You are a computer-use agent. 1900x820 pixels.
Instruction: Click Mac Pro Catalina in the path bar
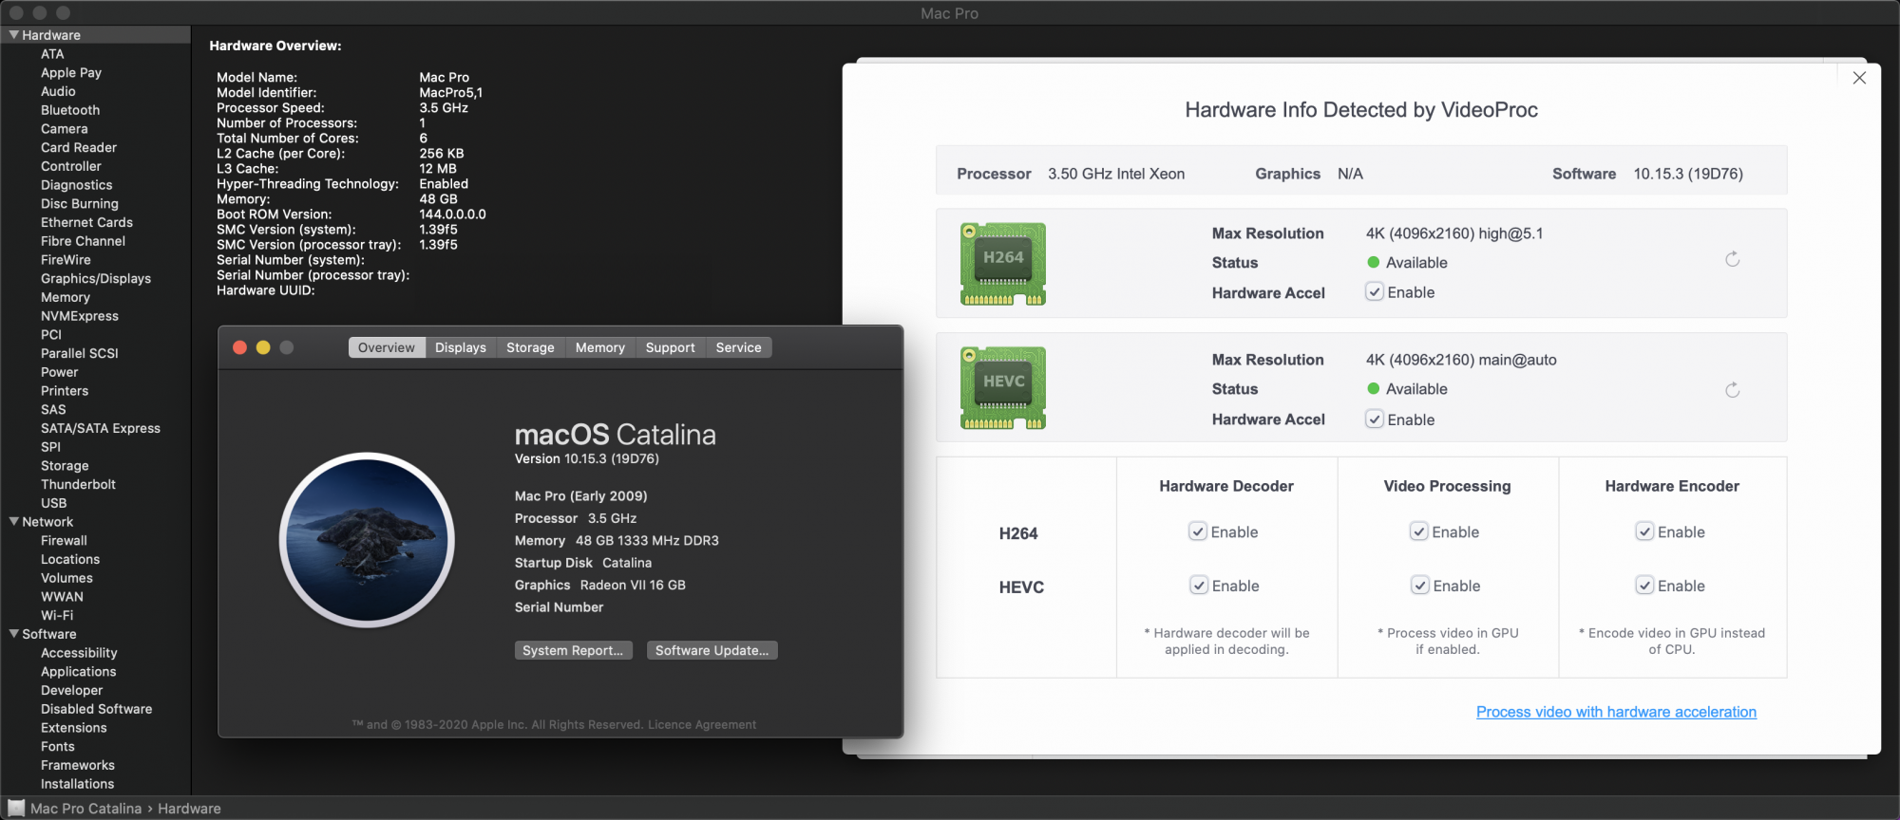click(x=85, y=809)
